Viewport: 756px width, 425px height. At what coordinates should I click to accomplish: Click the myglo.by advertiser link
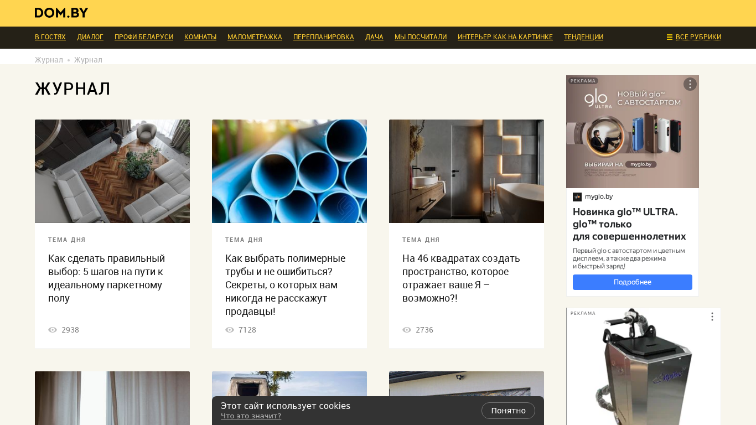click(x=599, y=196)
